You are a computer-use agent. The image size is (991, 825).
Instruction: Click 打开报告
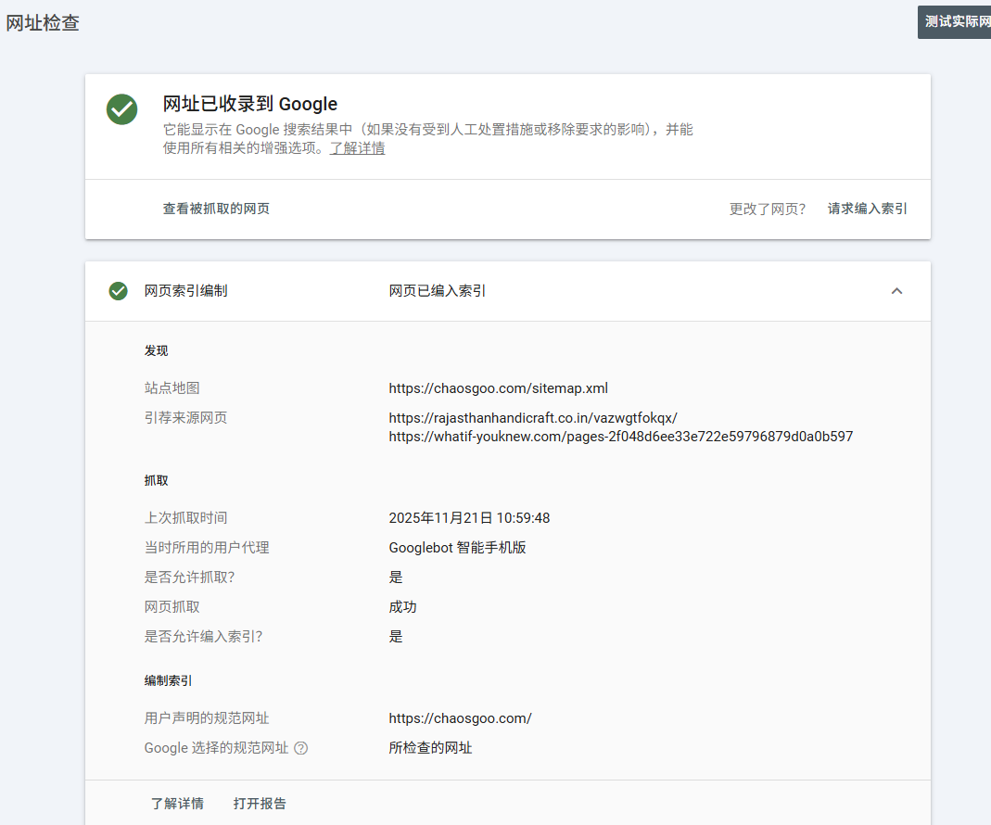pyautogui.click(x=260, y=804)
